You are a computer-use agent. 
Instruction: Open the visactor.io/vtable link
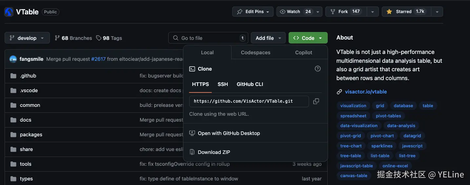tap(366, 92)
